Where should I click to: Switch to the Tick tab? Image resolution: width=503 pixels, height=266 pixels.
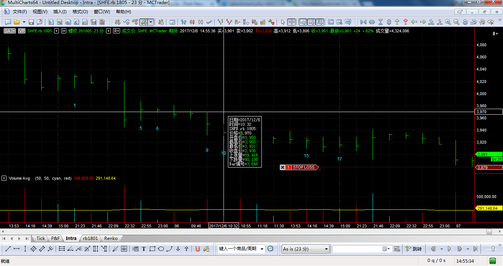(x=41, y=238)
